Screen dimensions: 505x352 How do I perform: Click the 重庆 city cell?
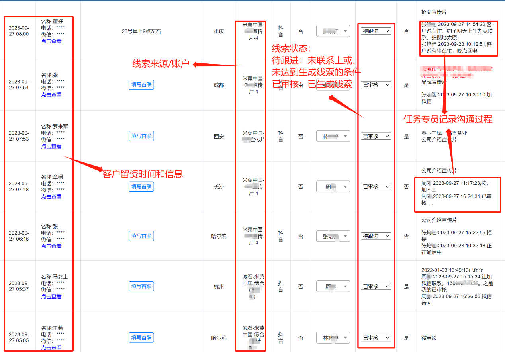(x=219, y=31)
